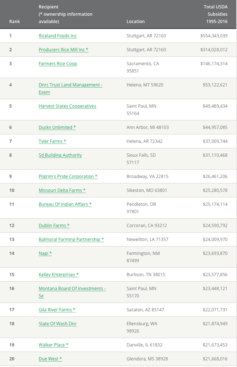
Task: Open Kelley Enterprises recipient link
Action: (59, 275)
